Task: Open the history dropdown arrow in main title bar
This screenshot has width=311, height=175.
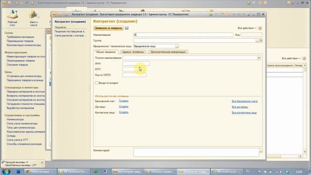Action: click(27, 3)
